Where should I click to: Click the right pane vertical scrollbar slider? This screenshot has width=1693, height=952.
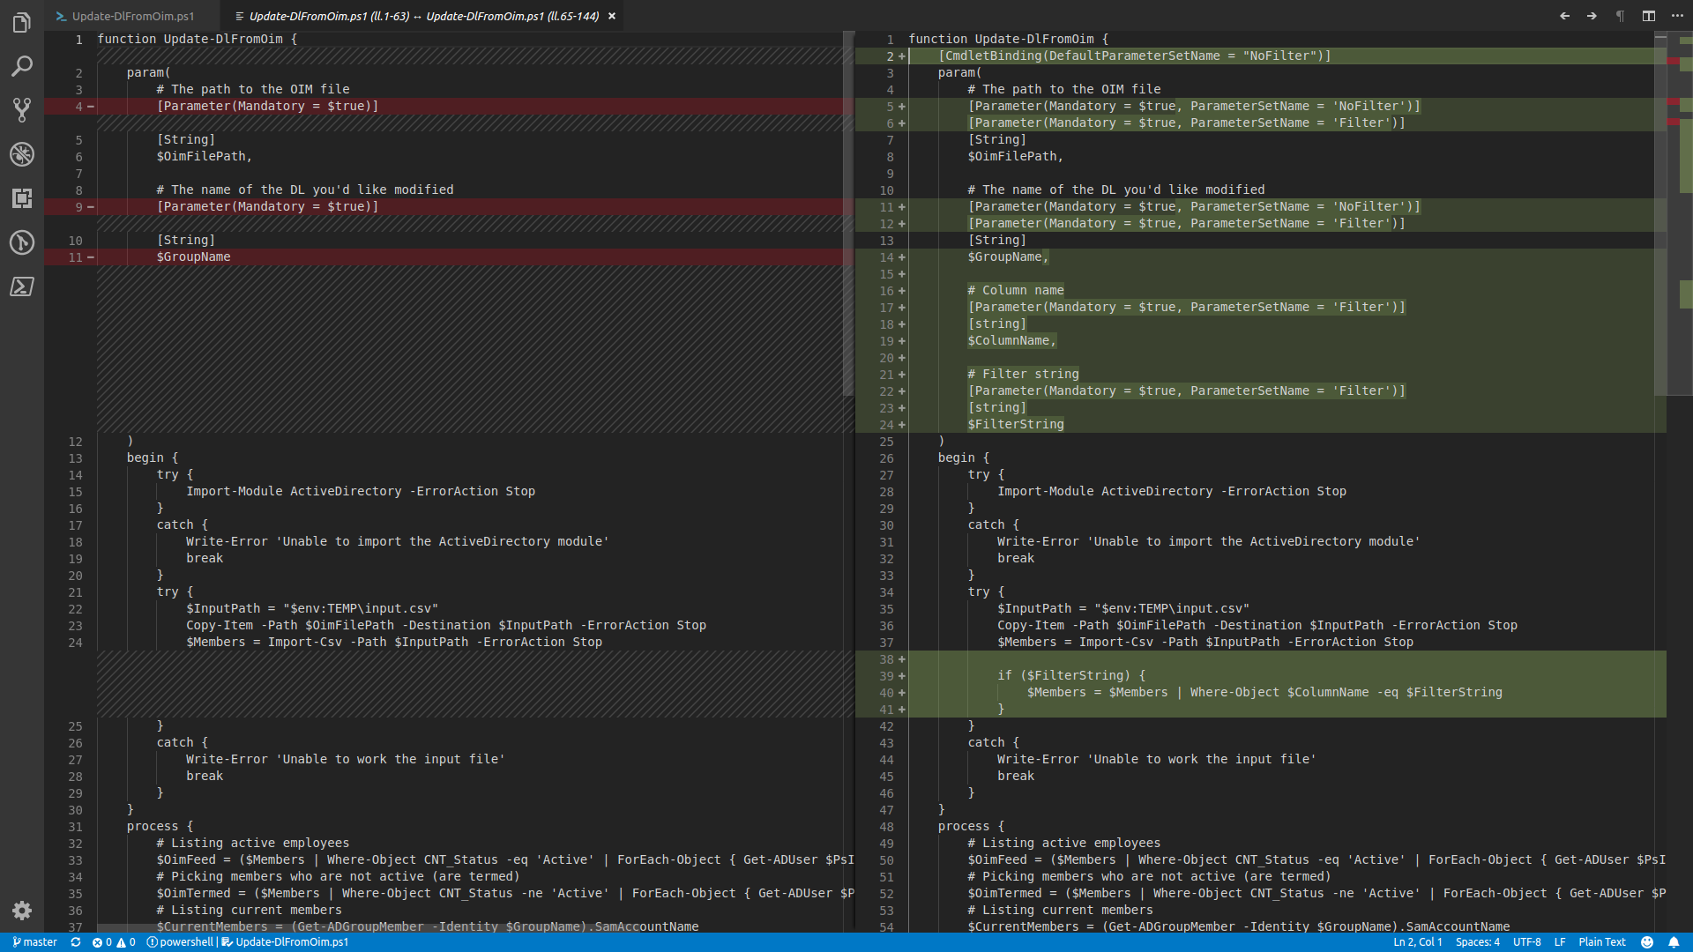click(1660, 214)
